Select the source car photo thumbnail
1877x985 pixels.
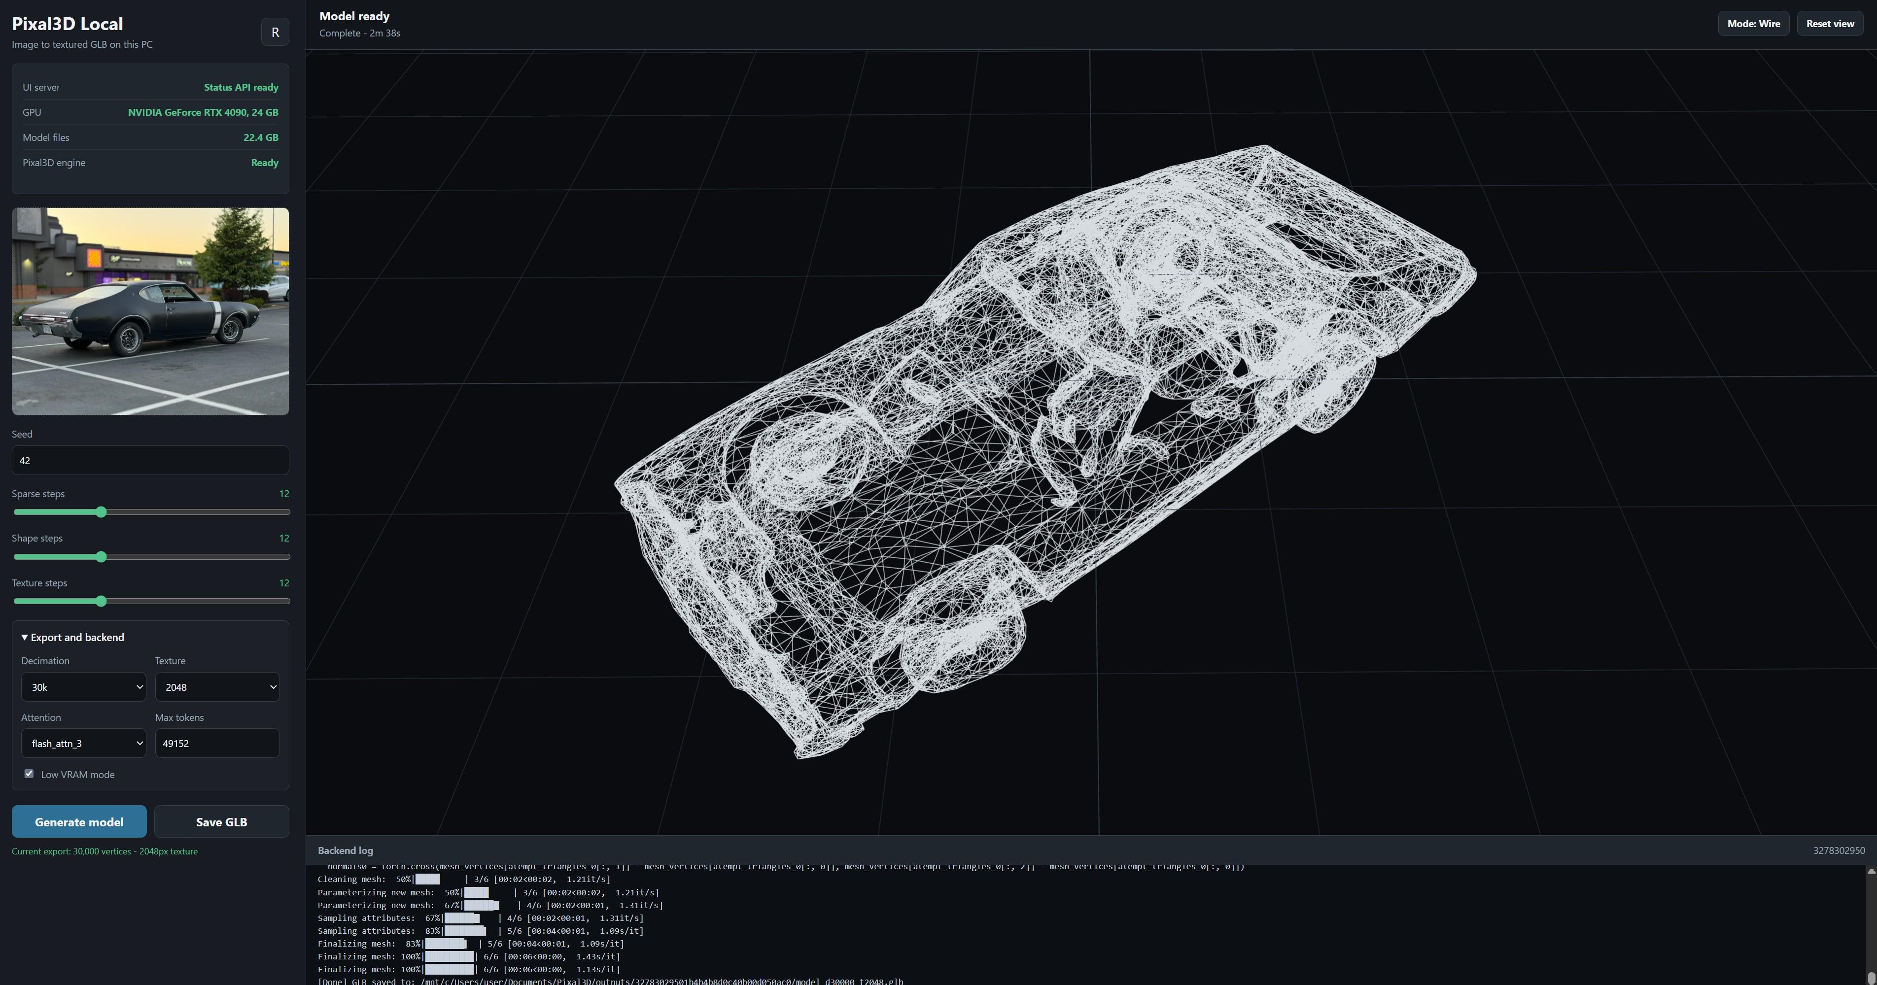(150, 311)
